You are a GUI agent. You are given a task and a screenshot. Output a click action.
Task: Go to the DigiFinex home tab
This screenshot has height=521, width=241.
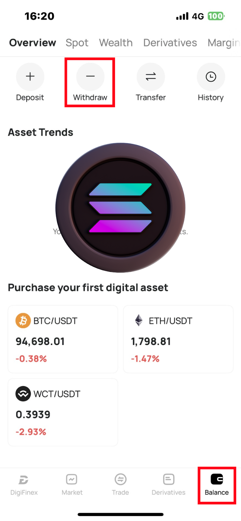[24, 485]
